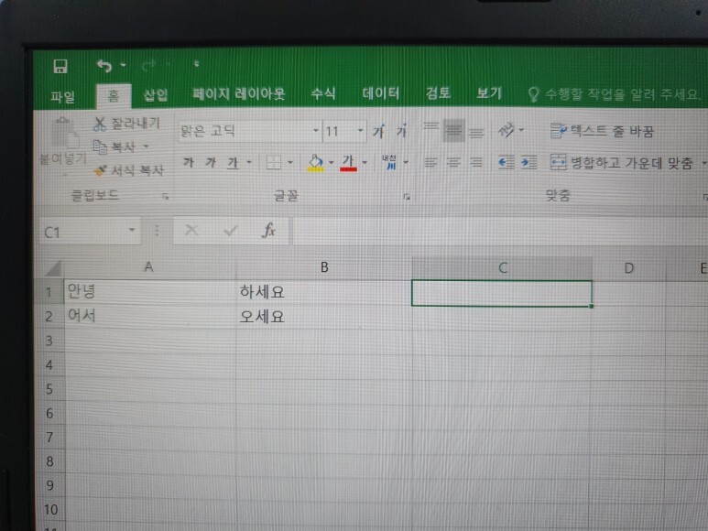Toggle bold 가 formatting
Image resolution: width=708 pixels, height=531 pixels.
tap(189, 162)
